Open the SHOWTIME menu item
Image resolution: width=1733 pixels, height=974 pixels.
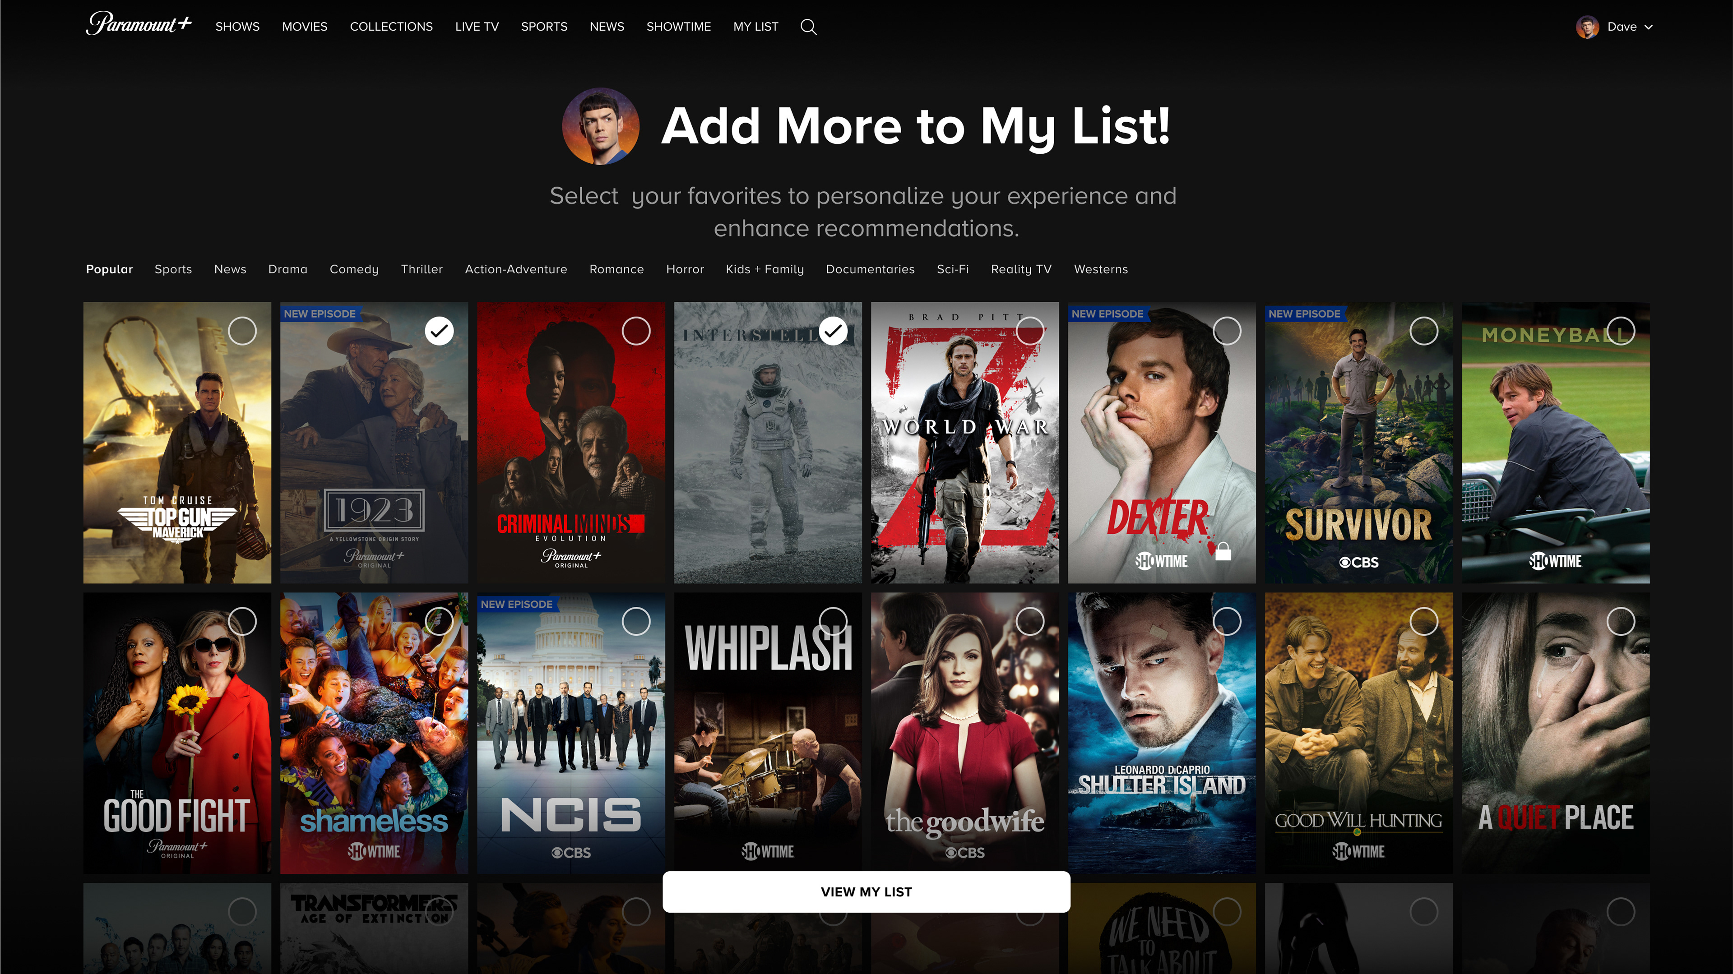click(x=678, y=27)
